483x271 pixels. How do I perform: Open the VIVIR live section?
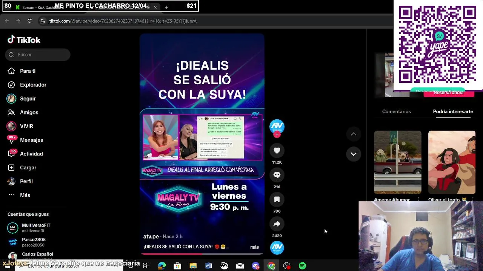click(x=26, y=126)
